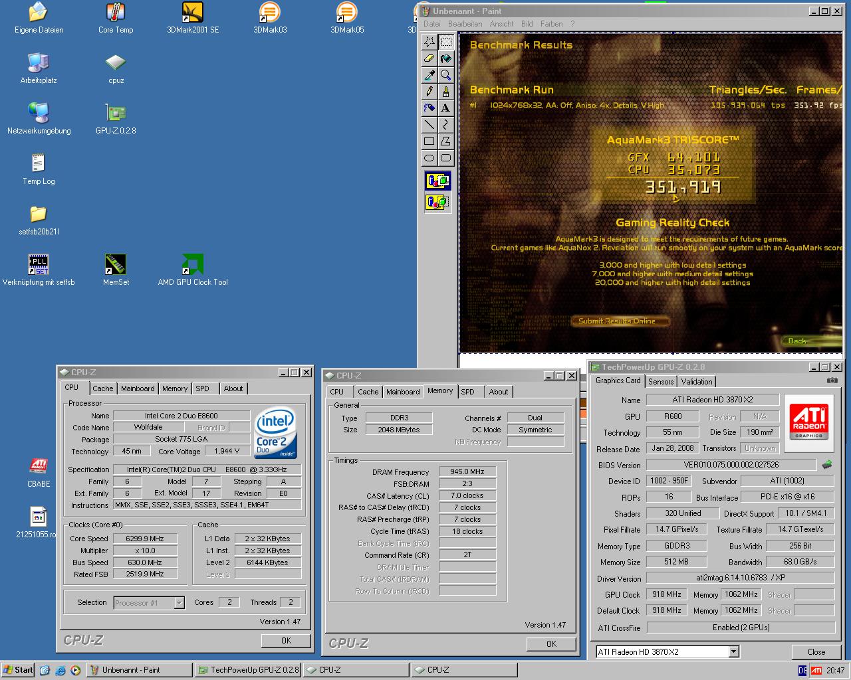Switch to the Sensors tab in GPU-Z
This screenshot has width=851, height=680.
[x=661, y=382]
